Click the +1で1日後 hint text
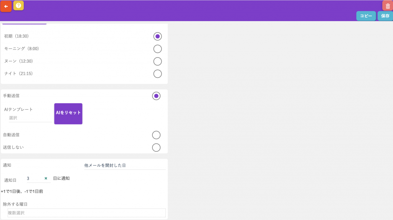Screen dimensions: 393x220 pos(22,191)
